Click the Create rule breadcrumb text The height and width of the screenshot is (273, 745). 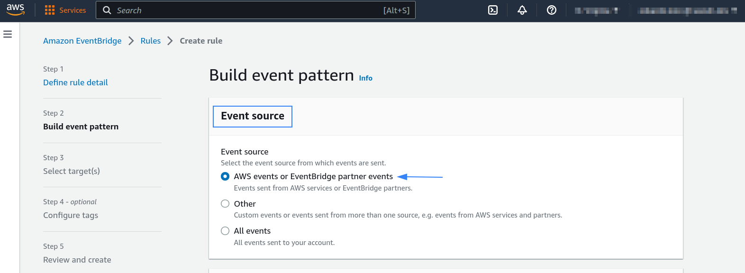pos(201,41)
